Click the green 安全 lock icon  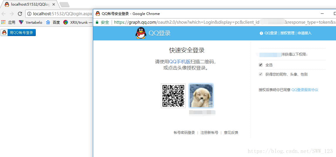tap(97, 22)
